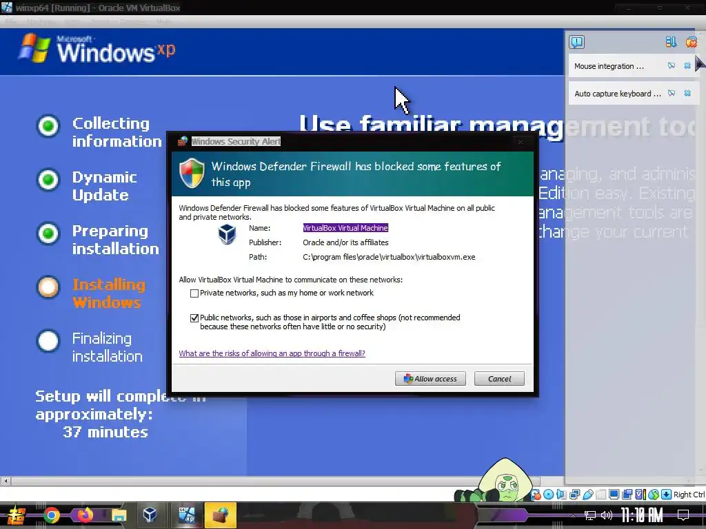Click the hard disk activity status icon

pyautogui.click(x=536, y=495)
